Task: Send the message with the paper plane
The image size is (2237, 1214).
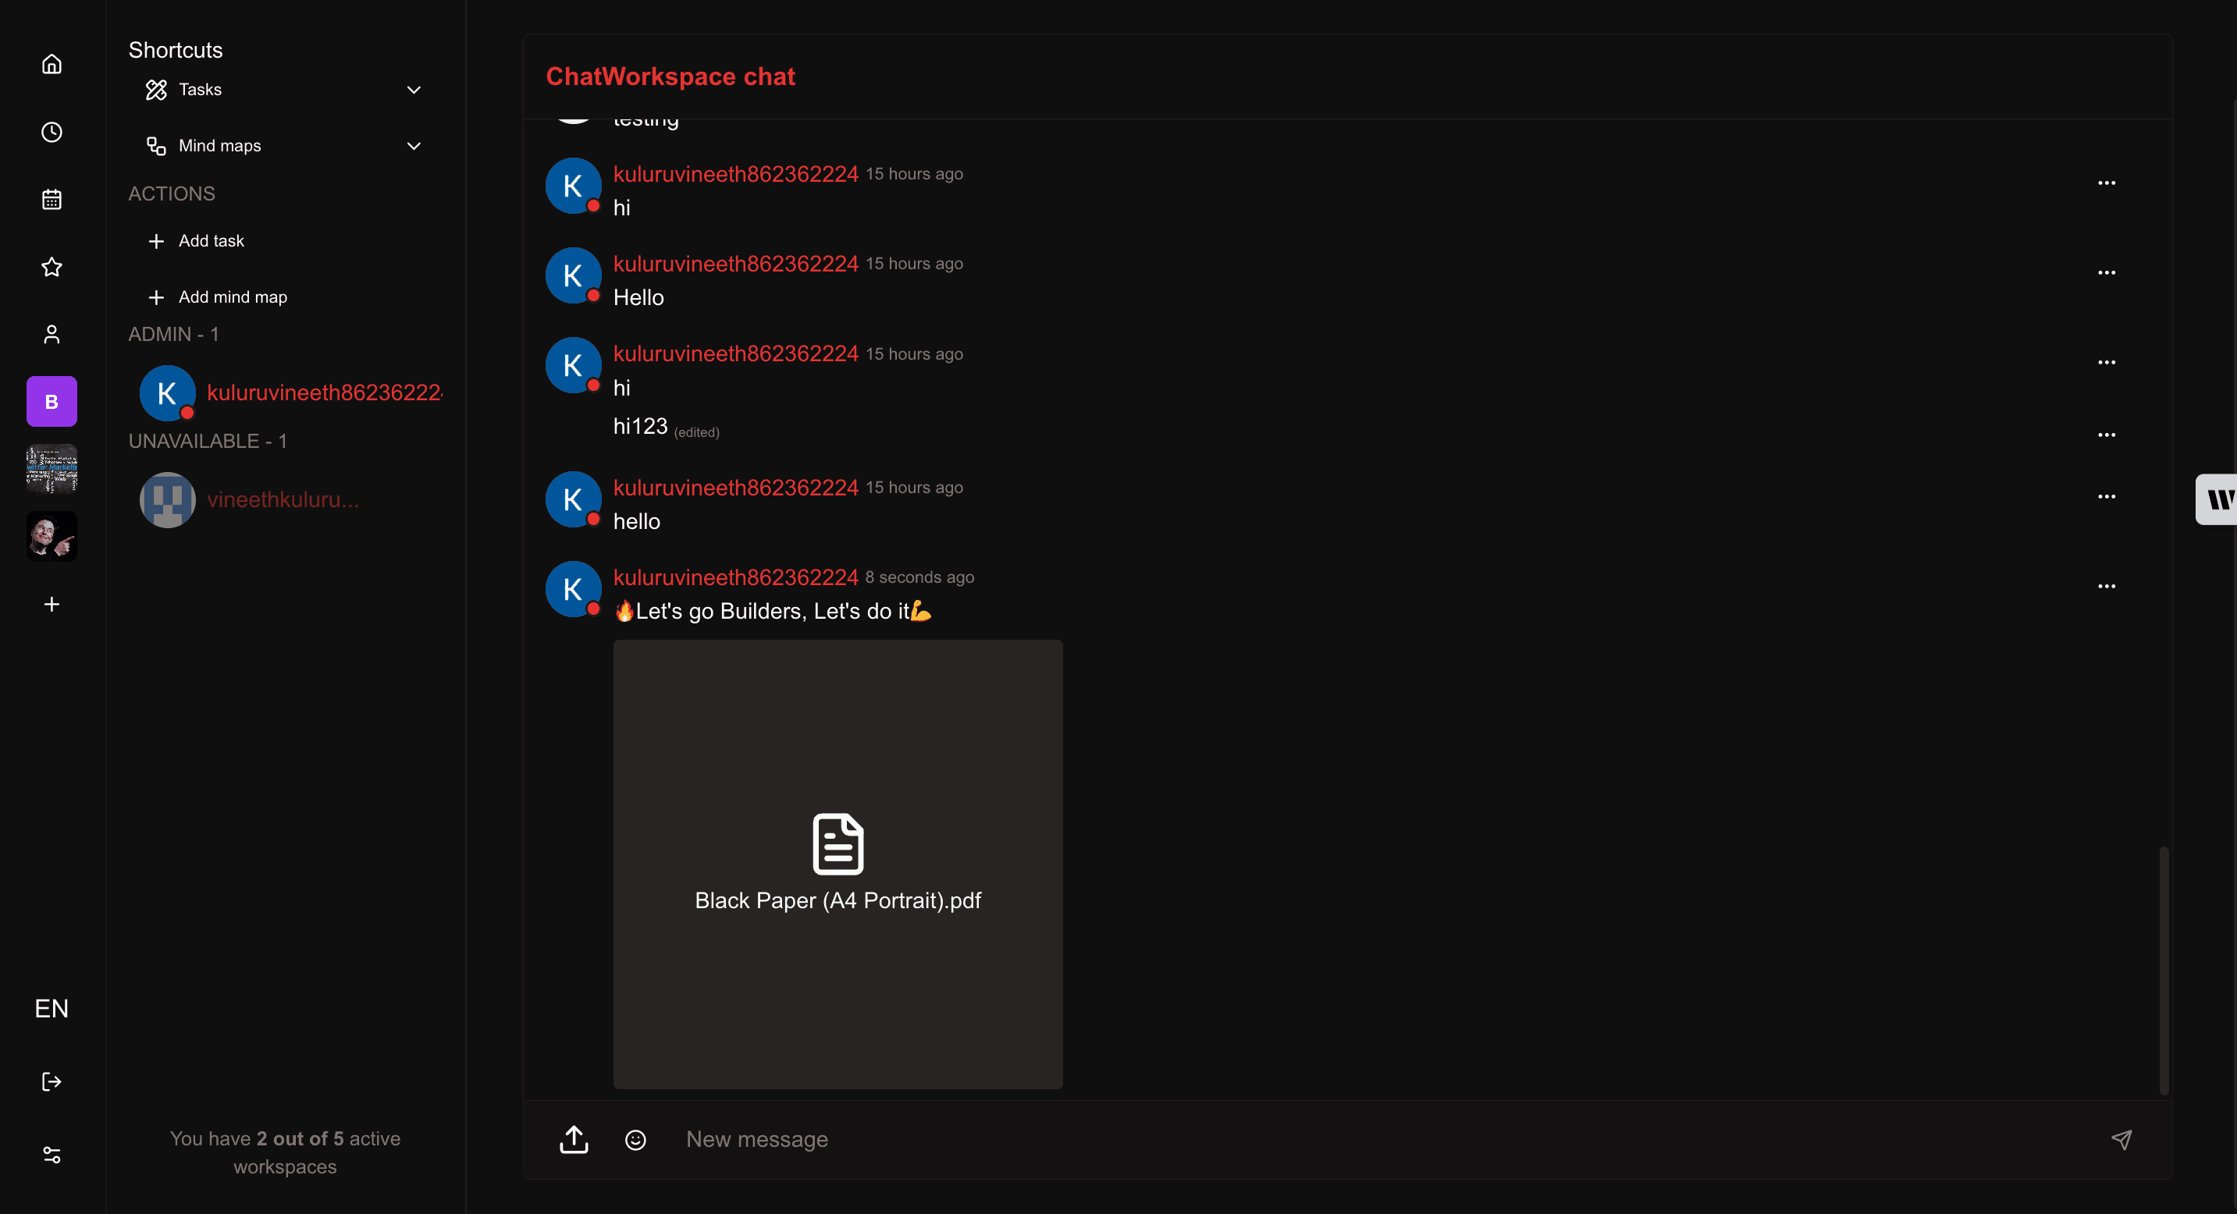Action: [x=2121, y=1139]
